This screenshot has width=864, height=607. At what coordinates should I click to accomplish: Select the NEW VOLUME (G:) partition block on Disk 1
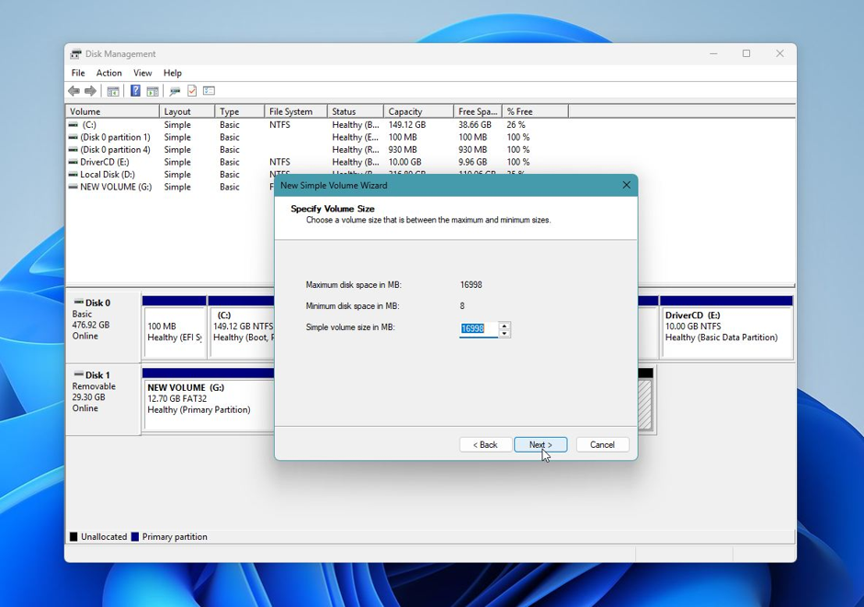209,399
